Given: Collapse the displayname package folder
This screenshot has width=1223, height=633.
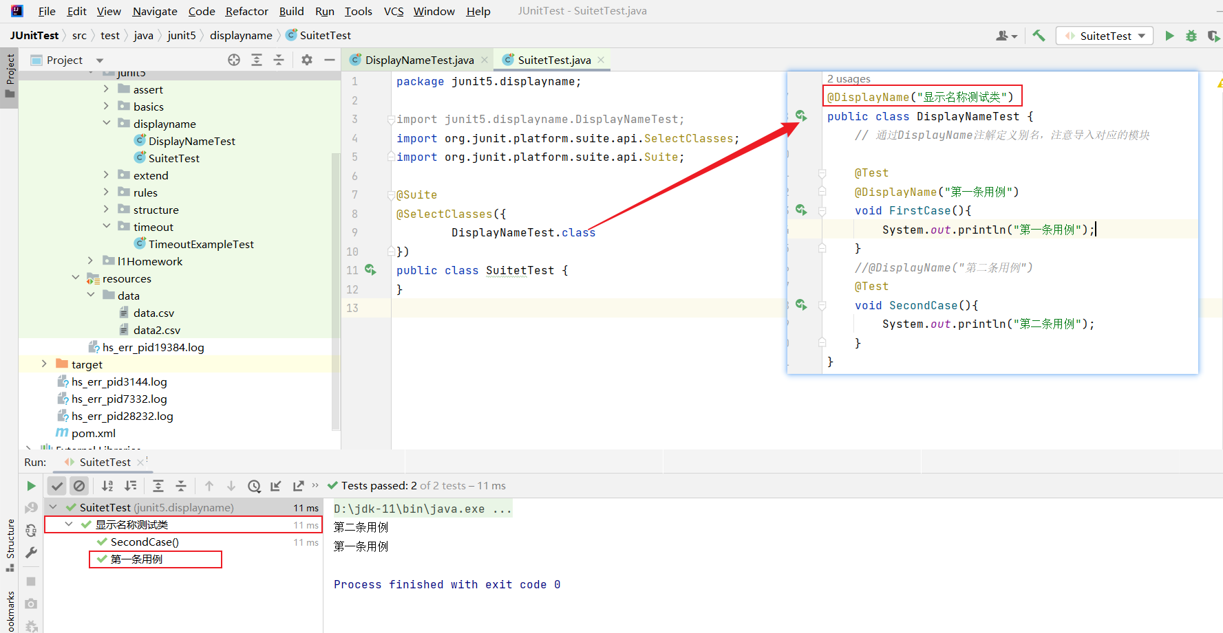Looking at the screenshot, I should (107, 124).
